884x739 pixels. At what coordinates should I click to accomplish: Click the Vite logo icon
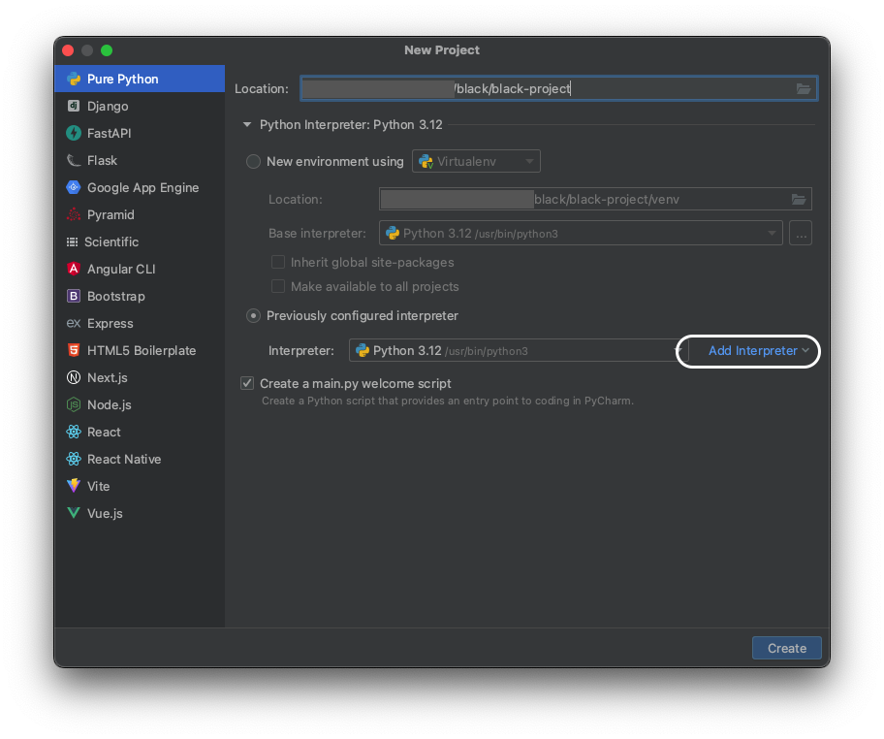(x=74, y=486)
